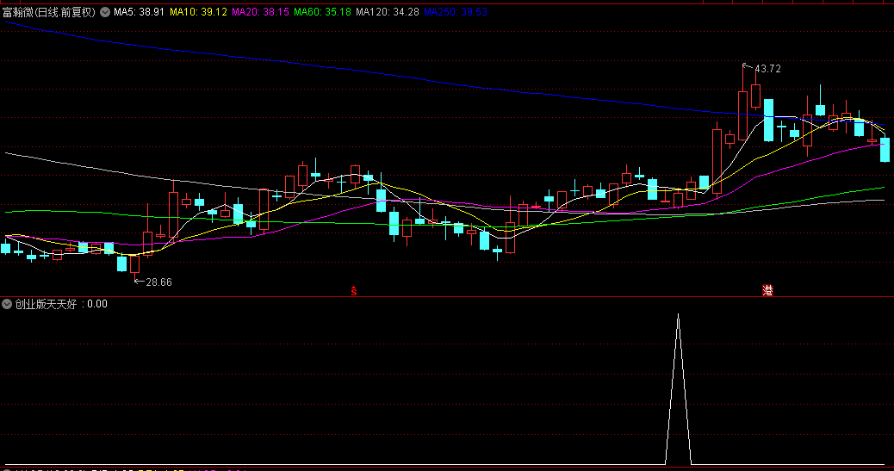894x471 pixels.
Task: Click the red S event marker
Action: coord(354,291)
